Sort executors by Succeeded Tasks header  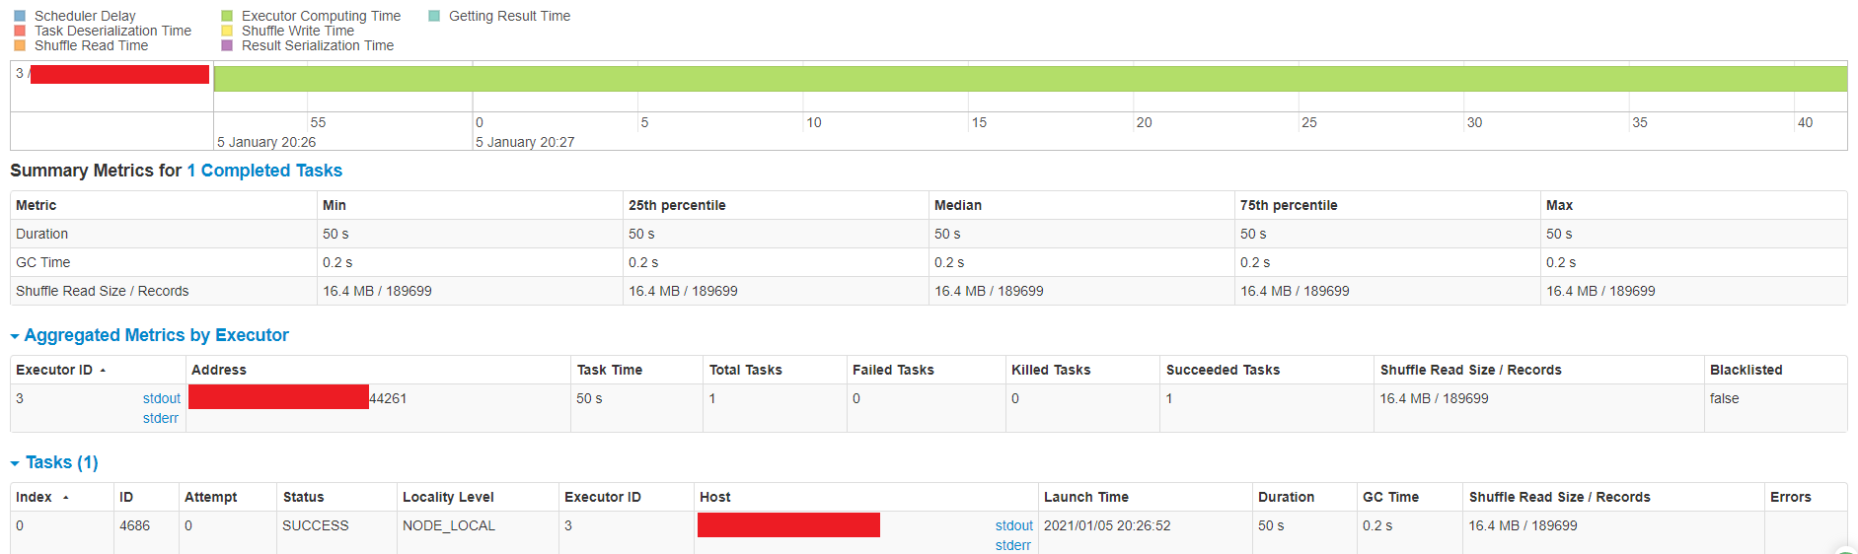click(1223, 370)
